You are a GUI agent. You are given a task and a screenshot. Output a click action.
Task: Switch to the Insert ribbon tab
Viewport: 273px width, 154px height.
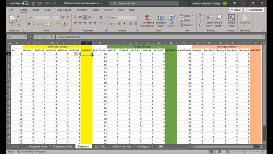[x=36, y=10]
